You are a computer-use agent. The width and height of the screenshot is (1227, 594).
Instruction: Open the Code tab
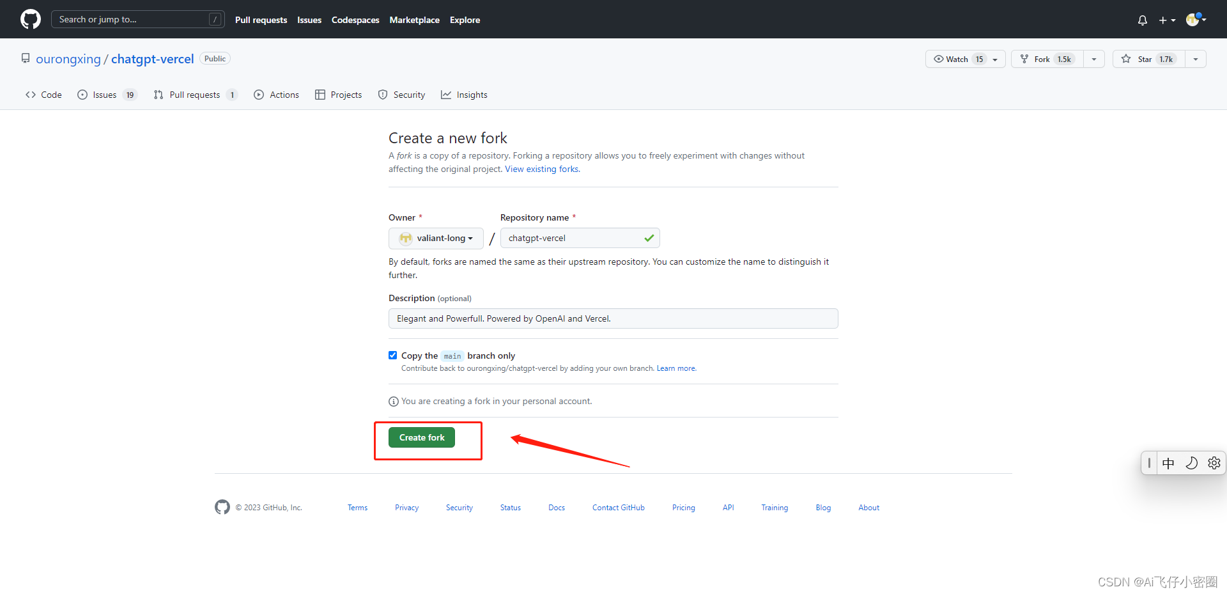coord(43,95)
